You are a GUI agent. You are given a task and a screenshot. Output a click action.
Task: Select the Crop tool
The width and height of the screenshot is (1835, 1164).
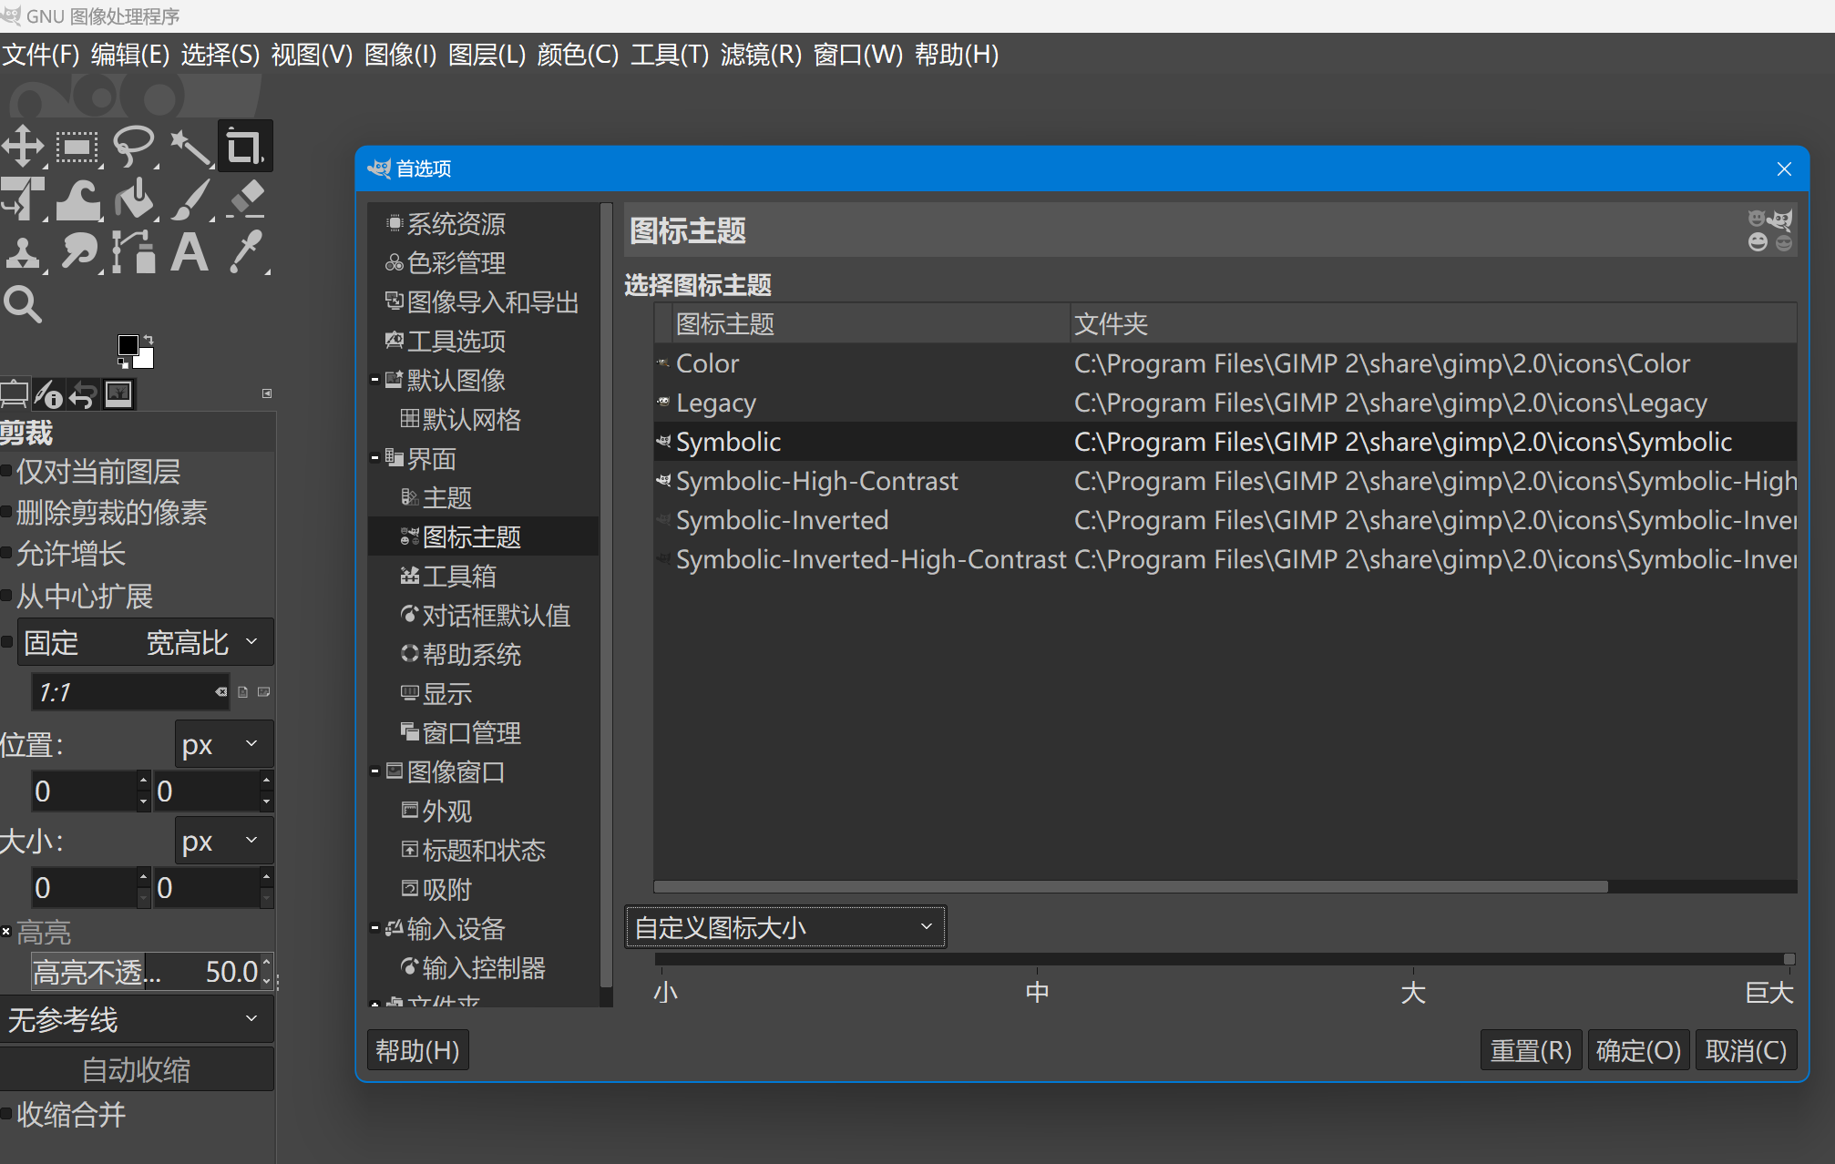pos(245,147)
